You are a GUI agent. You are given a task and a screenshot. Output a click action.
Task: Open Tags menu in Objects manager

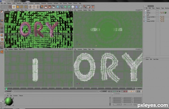(x=163, y=8)
